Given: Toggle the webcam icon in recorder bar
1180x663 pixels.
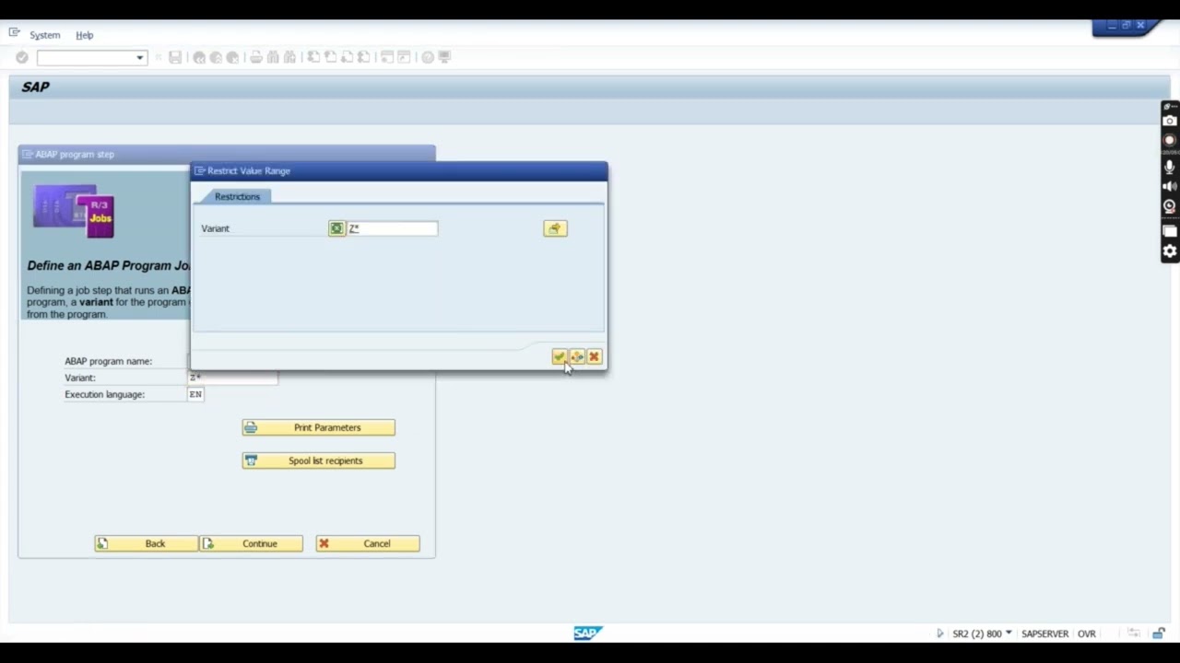Looking at the screenshot, I should [x=1170, y=207].
